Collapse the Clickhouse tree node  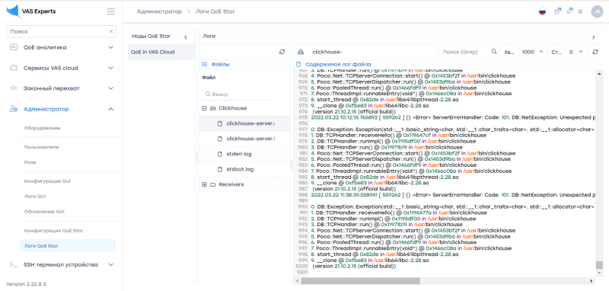point(204,108)
